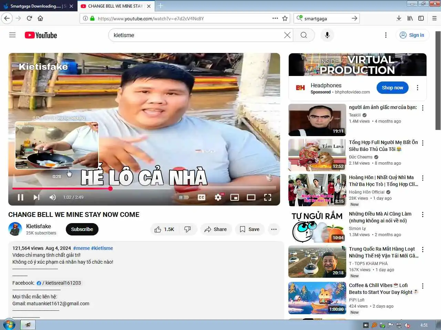Open more actions under the video
Image resolution: width=441 pixels, height=330 pixels.
pyautogui.click(x=274, y=229)
